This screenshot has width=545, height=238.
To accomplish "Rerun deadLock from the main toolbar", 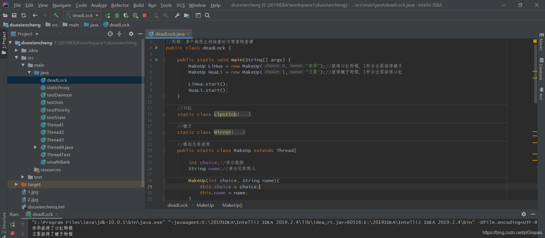I will (x=108, y=15).
